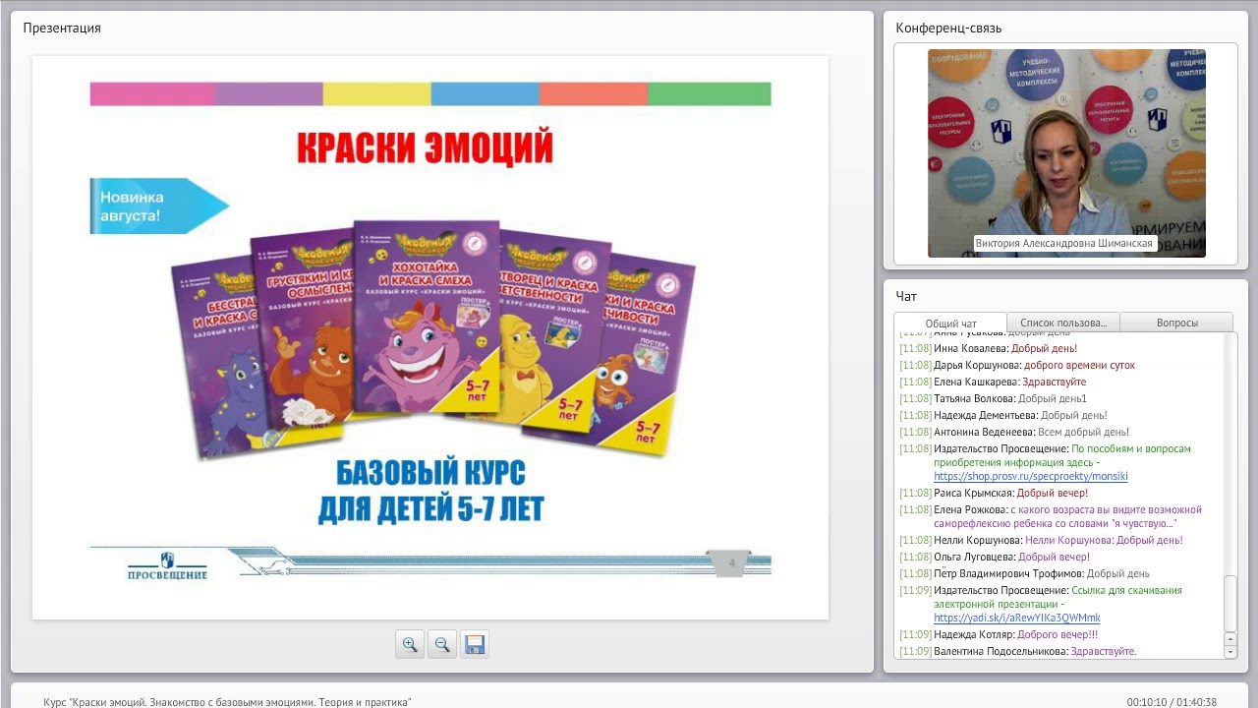Click the course title in the bottom bar
This screenshot has height=708, width=1258.
pyautogui.click(x=227, y=702)
